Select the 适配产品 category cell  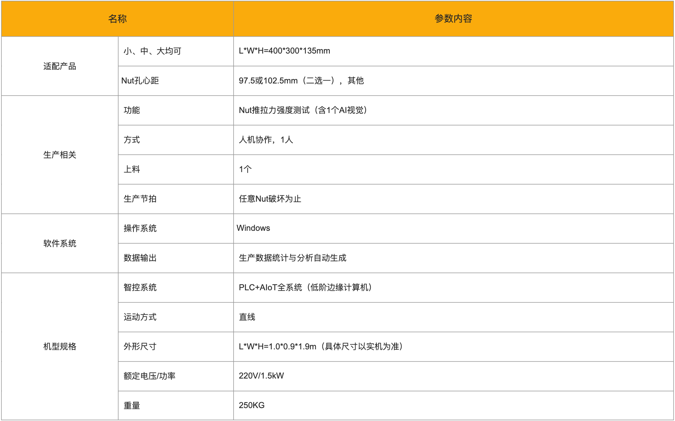pyautogui.click(x=60, y=66)
